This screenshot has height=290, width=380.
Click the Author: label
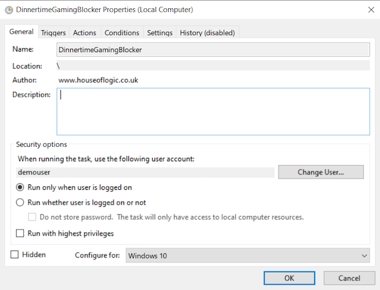[24, 80]
